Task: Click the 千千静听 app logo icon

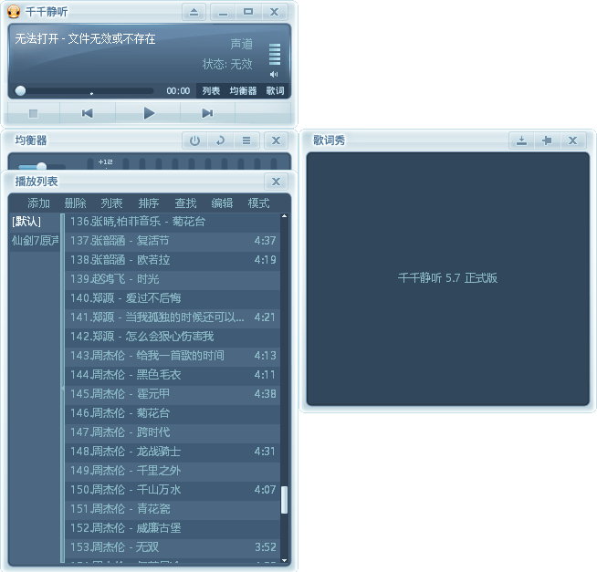Action: (x=14, y=12)
